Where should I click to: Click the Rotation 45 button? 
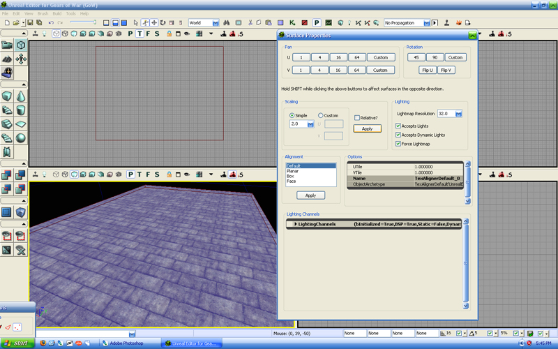click(416, 57)
